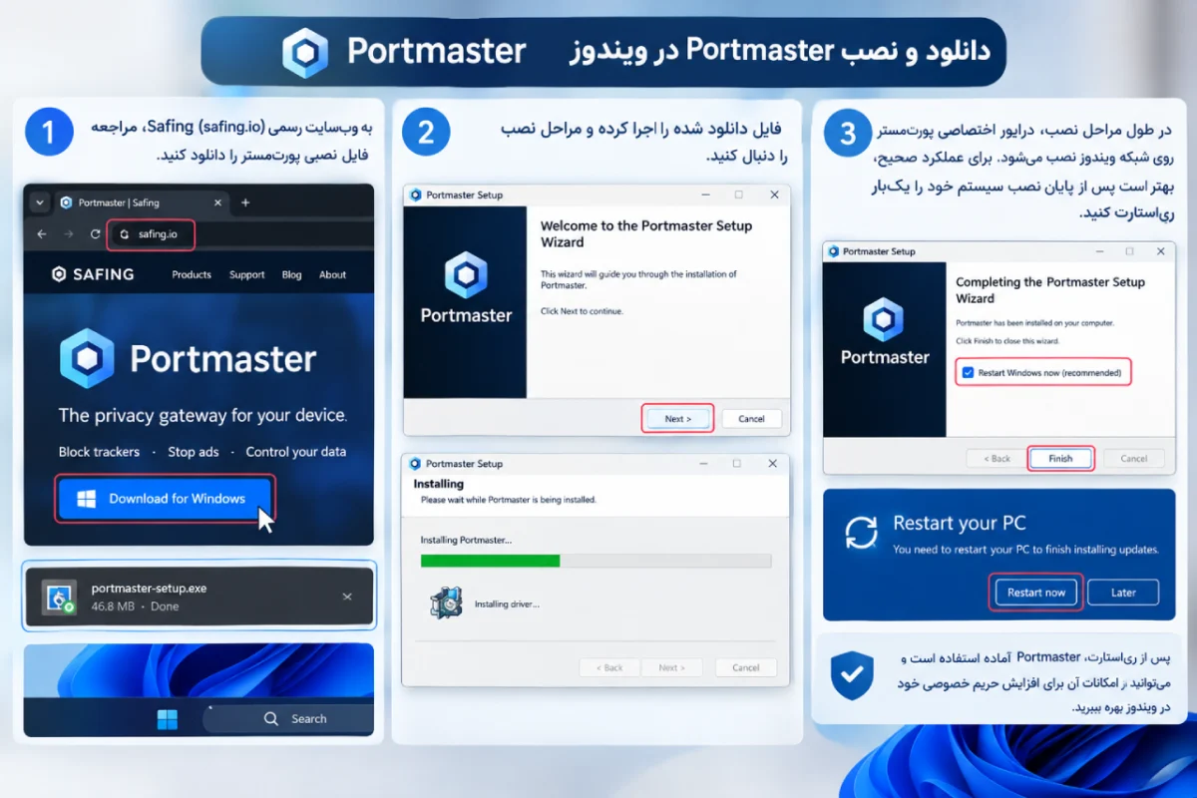Click Next > in the Welcome wizard
This screenshot has height=798, width=1197.
coord(677,419)
